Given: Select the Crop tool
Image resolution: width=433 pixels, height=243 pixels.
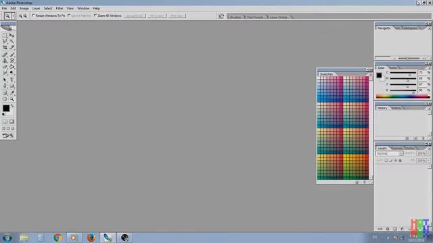Looking at the screenshot, I should point(5,47).
